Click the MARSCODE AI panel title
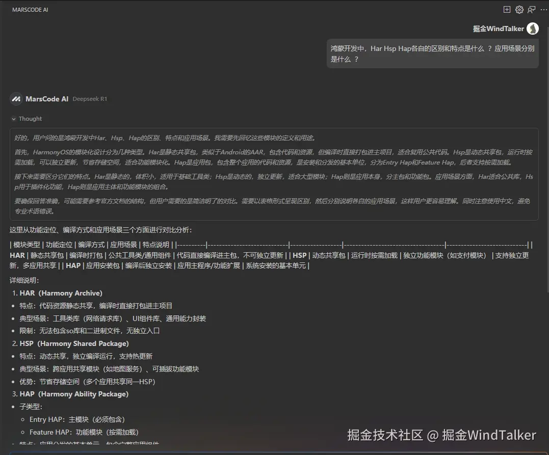This screenshot has height=455, width=549. [x=30, y=10]
